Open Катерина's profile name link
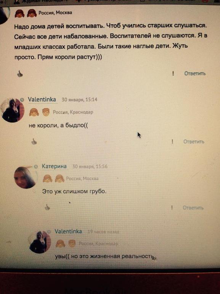220x294 pixels. coord(54,166)
